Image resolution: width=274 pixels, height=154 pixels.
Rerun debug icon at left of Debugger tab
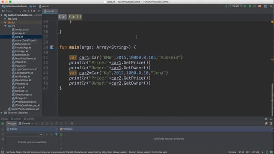(x=3, y=124)
